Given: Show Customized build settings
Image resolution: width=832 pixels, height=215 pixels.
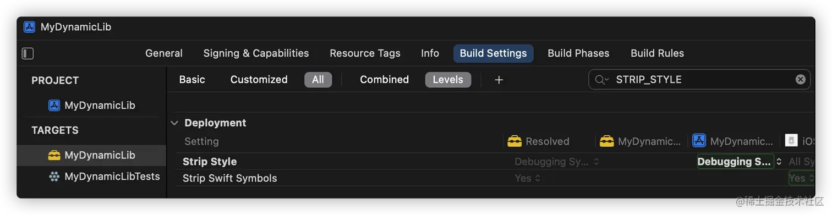Looking at the screenshot, I should point(259,80).
